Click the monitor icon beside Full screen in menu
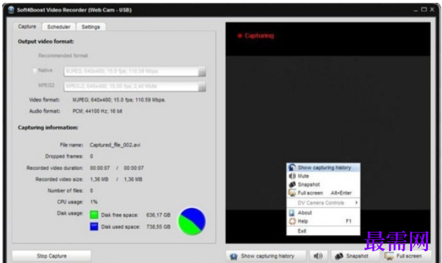The image size is (442, 263). 292,193
